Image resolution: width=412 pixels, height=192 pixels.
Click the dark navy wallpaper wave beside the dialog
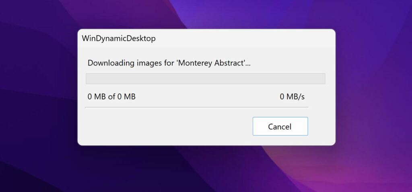click(39, 131)
